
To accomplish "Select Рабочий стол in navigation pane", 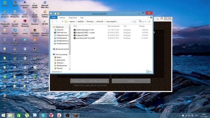I will coord(62,32).
